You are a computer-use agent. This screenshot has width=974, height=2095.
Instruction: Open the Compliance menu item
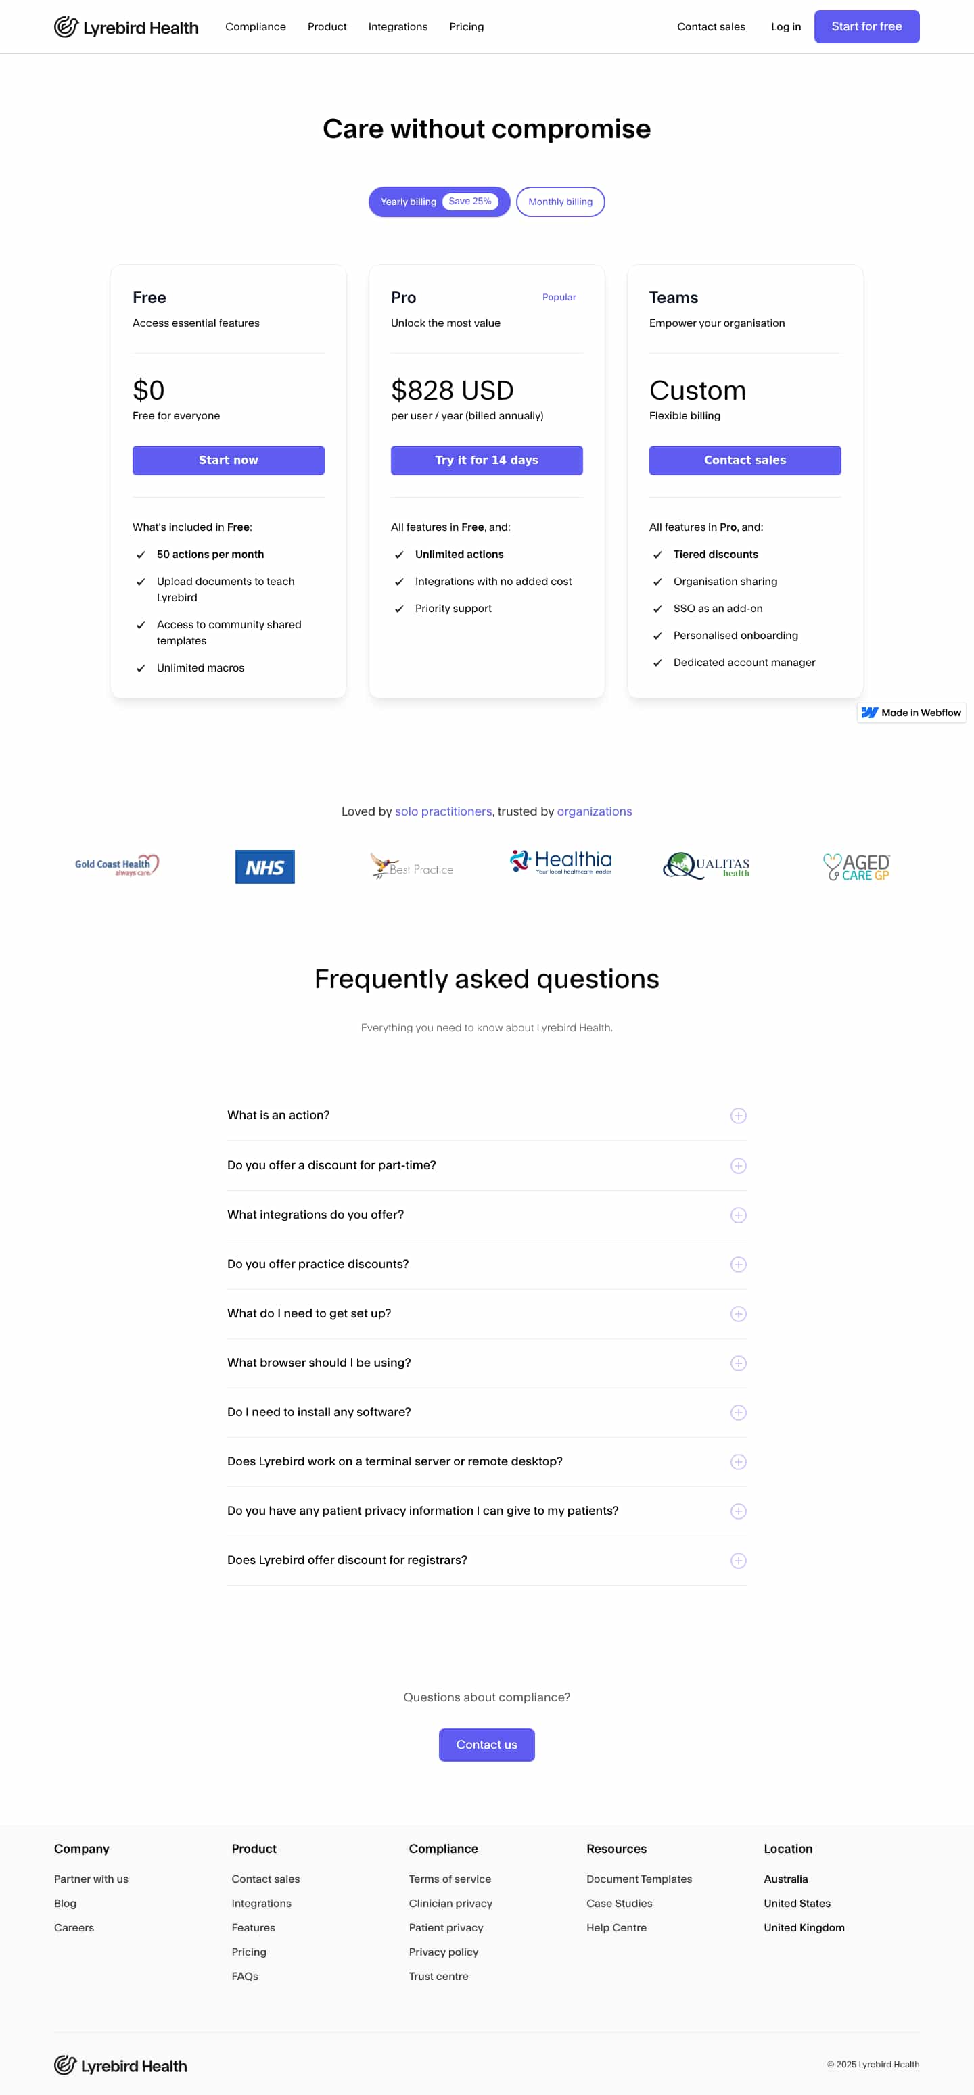point(256,27)
